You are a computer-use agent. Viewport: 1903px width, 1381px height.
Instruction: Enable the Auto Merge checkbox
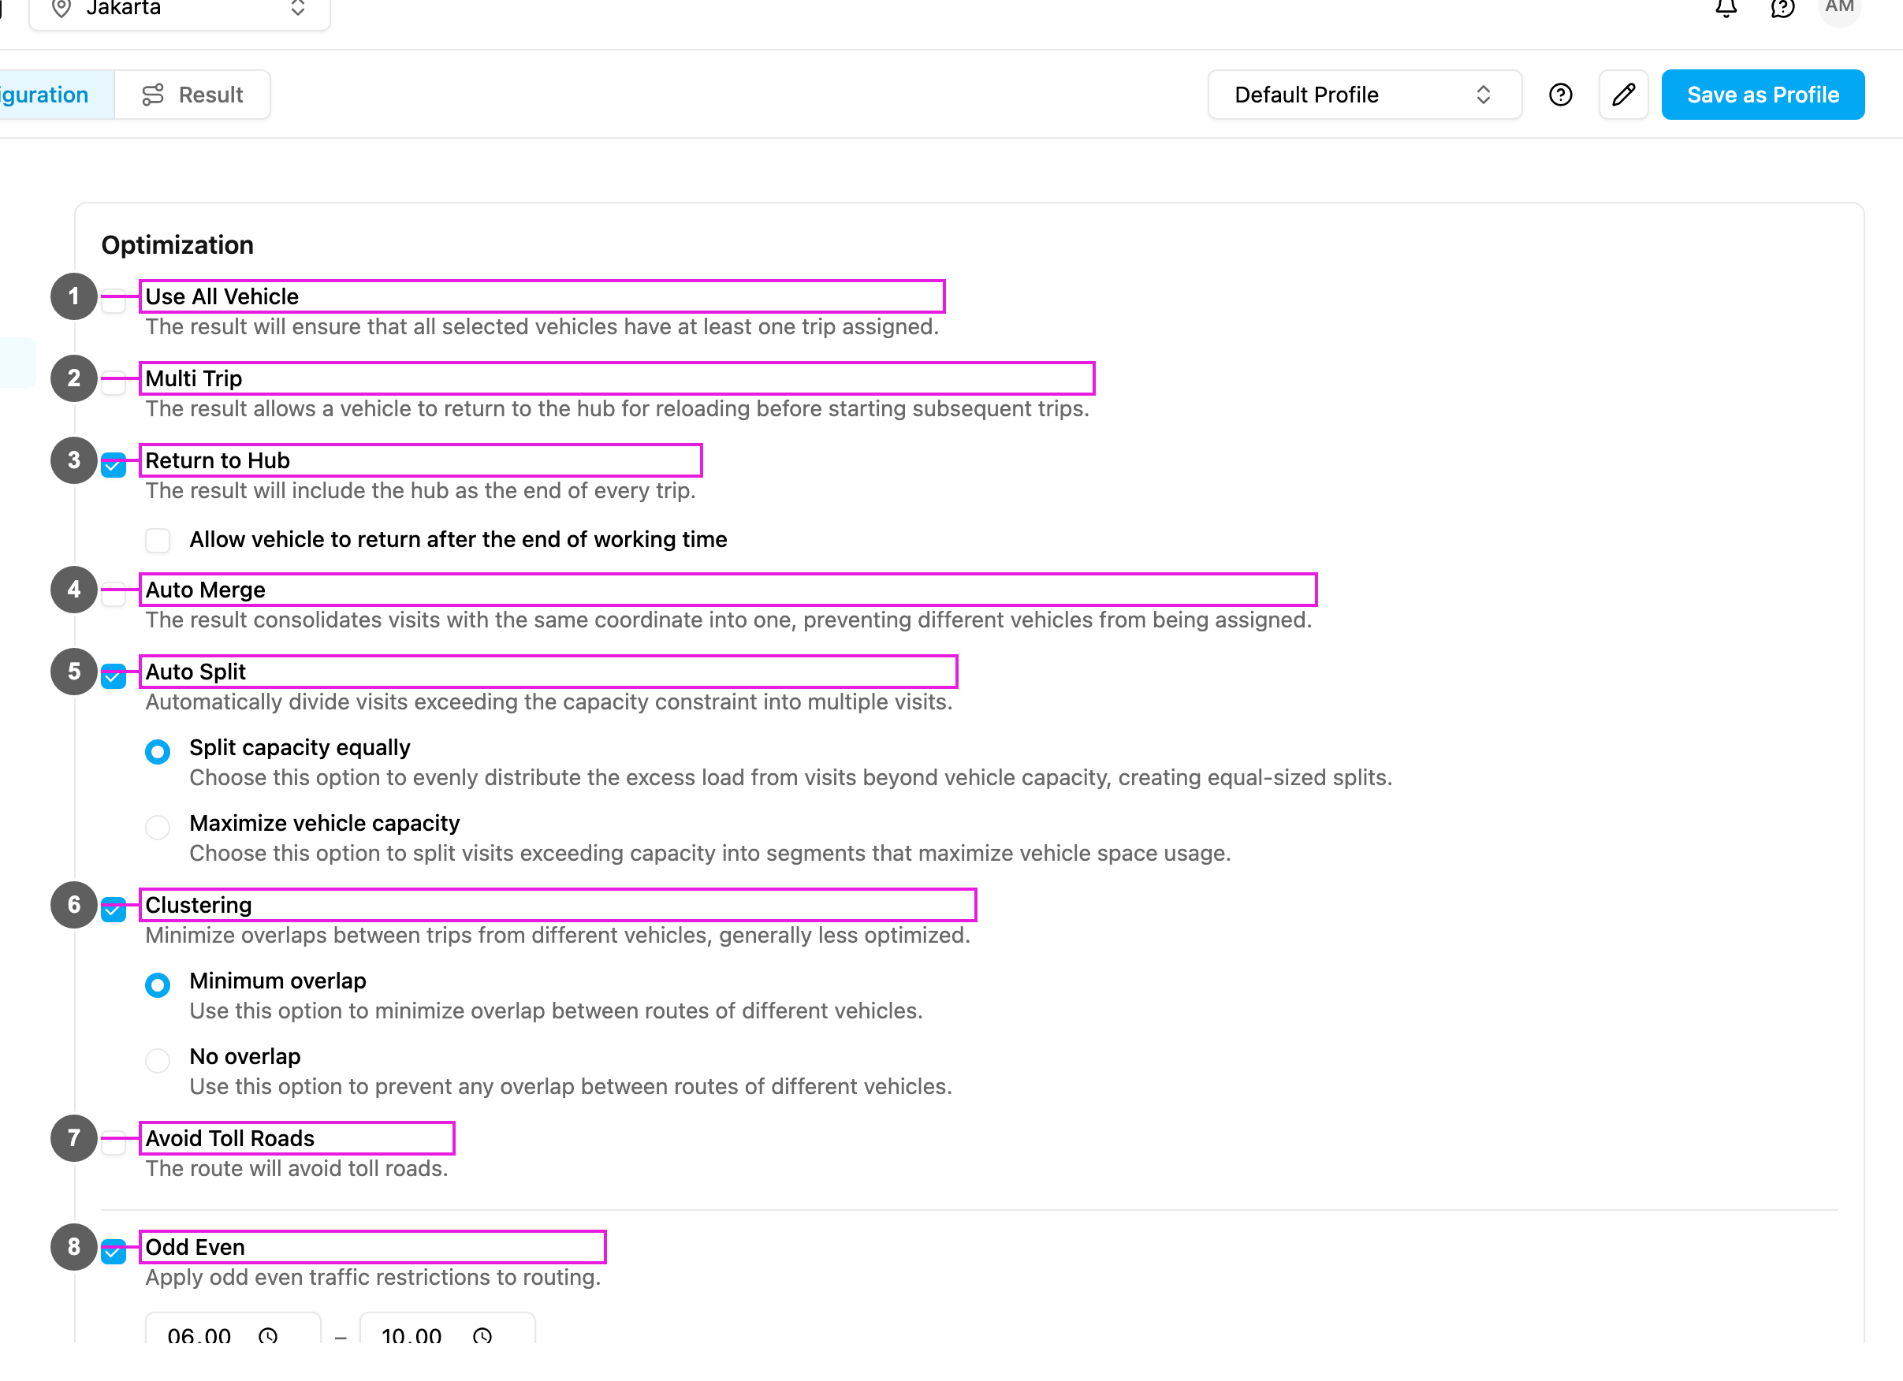(114, 594)
